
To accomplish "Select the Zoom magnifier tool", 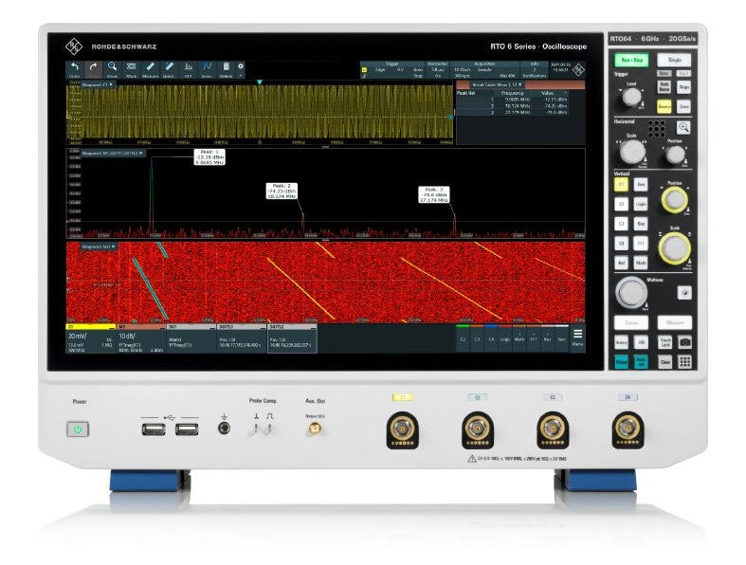I will click(112, 69).
